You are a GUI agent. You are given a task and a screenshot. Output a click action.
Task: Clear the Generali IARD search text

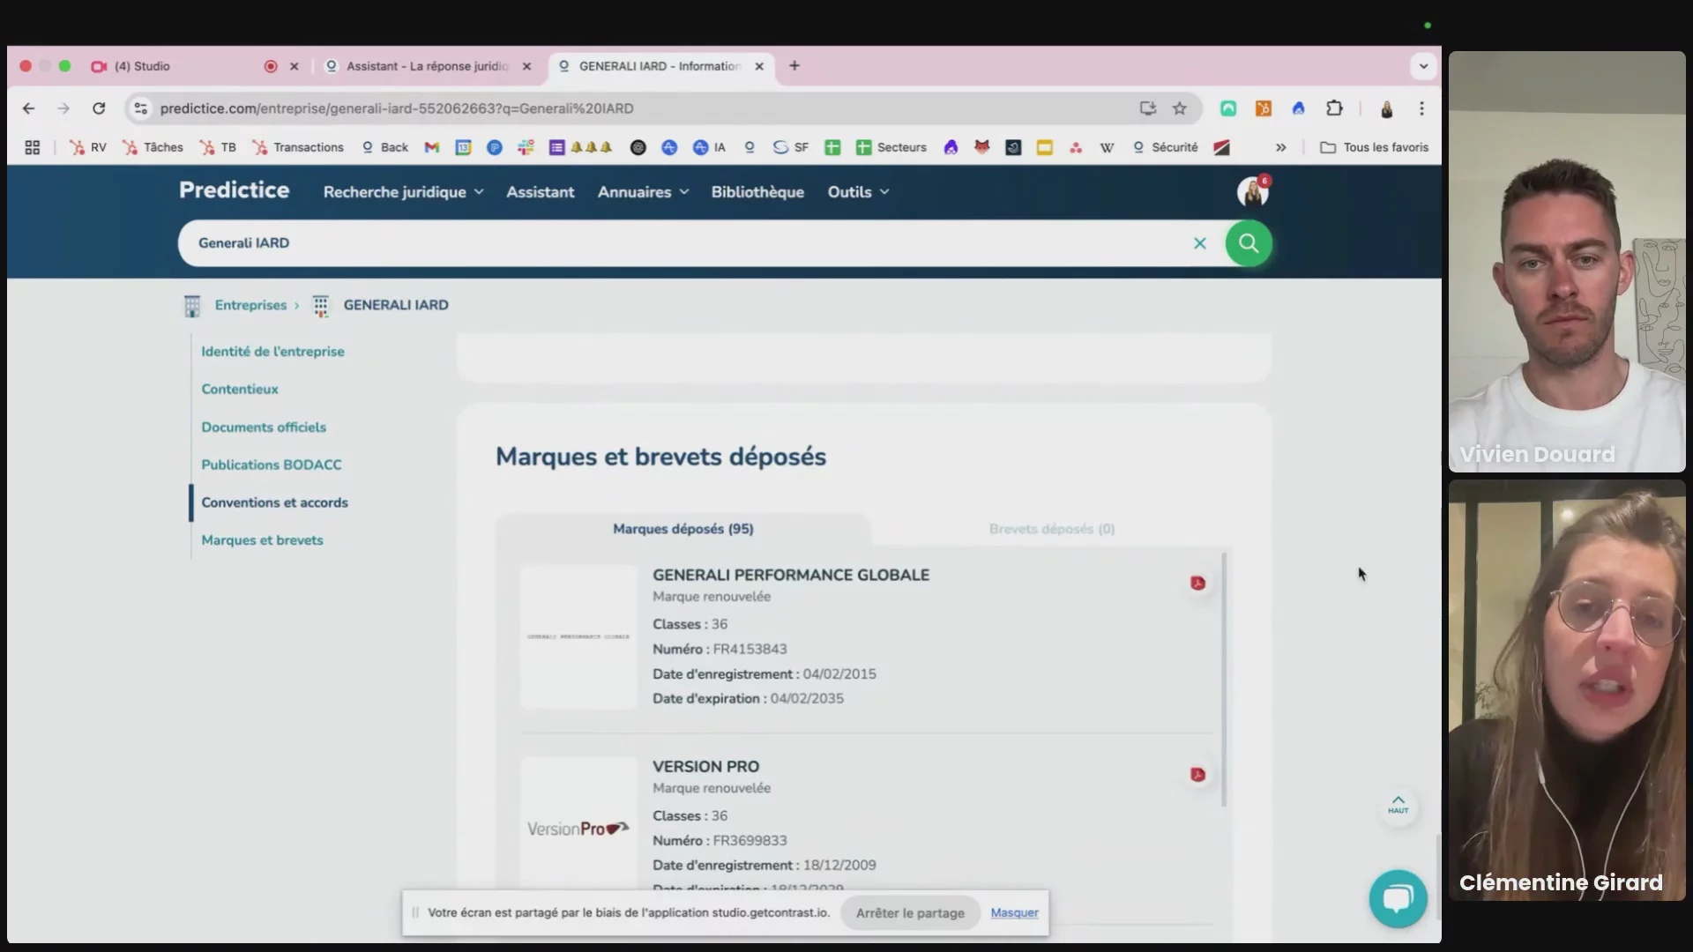(1200, 243)
